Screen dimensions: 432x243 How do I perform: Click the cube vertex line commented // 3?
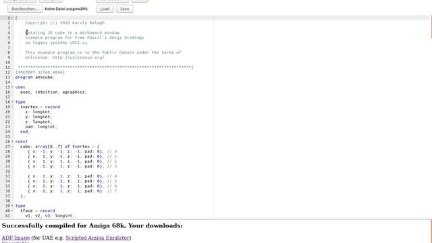(72, 167)
